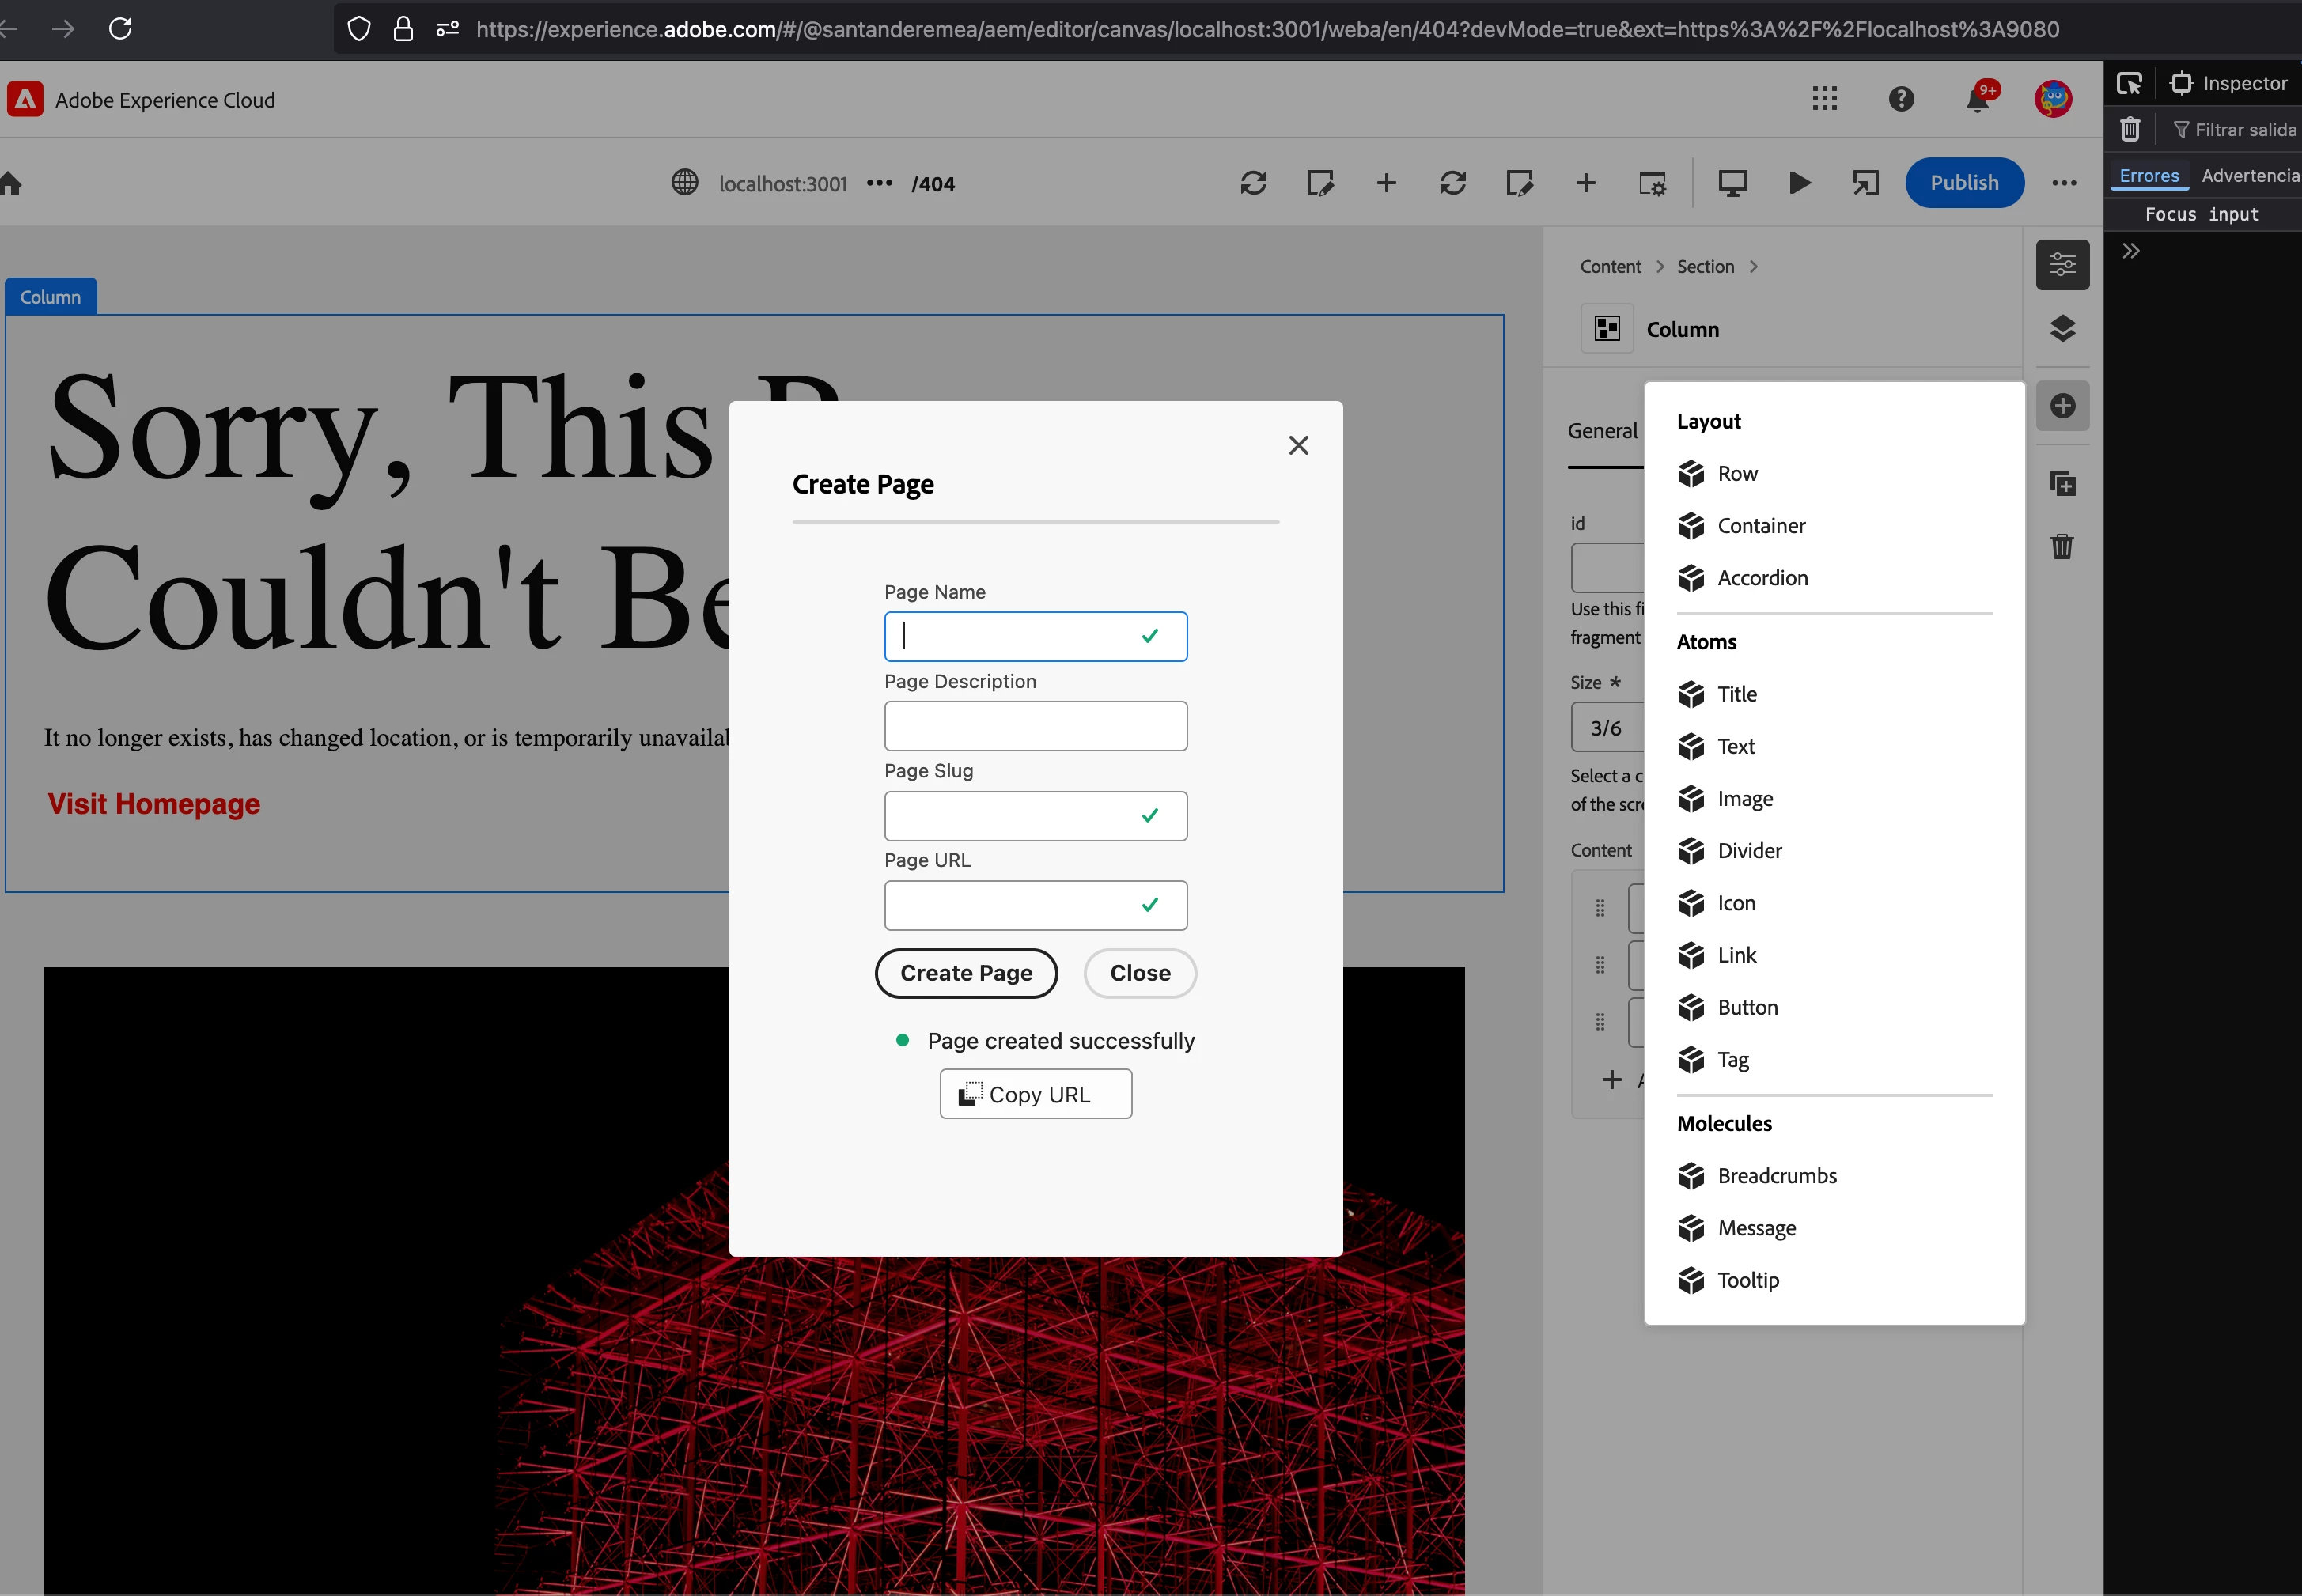The width and height of the screenshot is (2302, 1596).
Task: Open the layers content tree icon
Action: (2062, 329)
